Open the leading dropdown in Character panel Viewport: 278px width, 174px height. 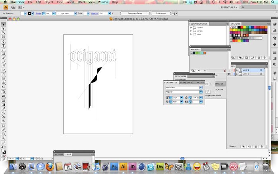coord(201,98)
